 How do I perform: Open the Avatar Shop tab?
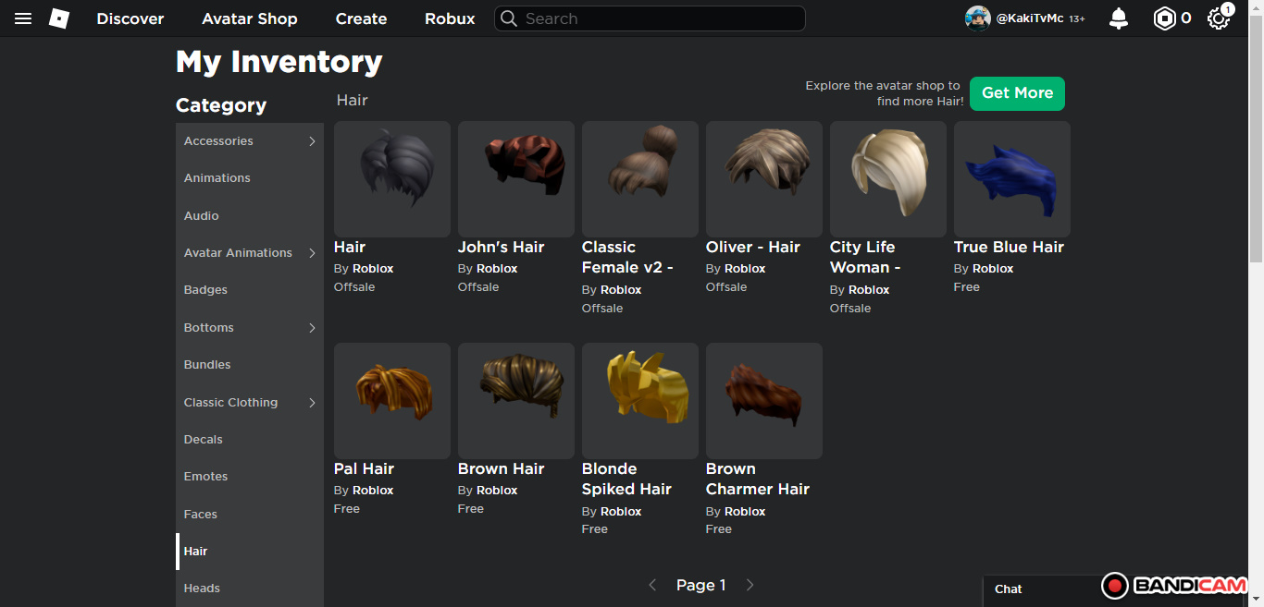click(x=250, y=18)
